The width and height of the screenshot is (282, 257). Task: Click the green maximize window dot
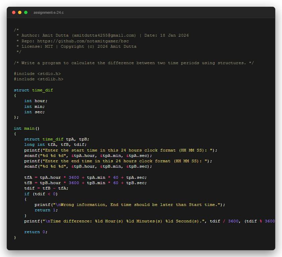[x=26, y=12]
